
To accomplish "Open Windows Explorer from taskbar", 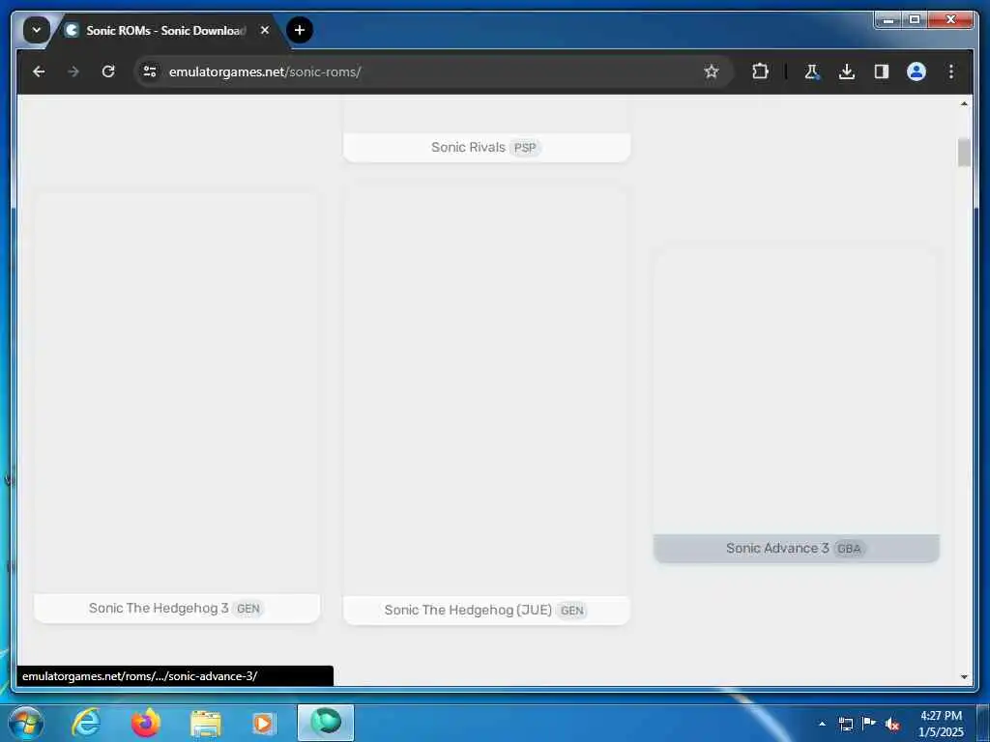I will pos(205,723).
